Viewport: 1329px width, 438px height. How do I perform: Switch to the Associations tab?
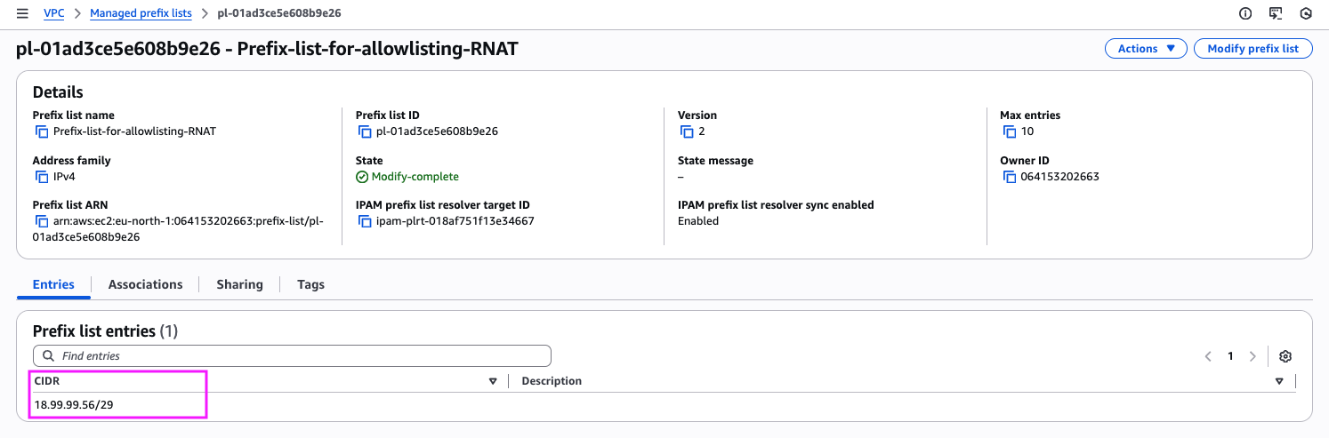pyautogui.click(x=145, y=284)
